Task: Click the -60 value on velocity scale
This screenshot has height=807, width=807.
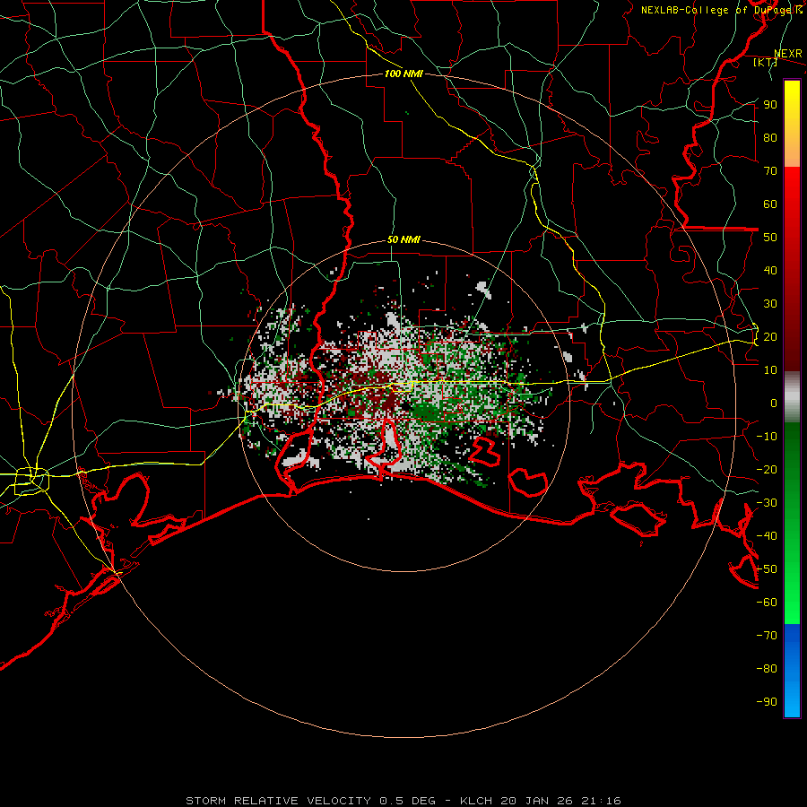Action: point(767,603)
